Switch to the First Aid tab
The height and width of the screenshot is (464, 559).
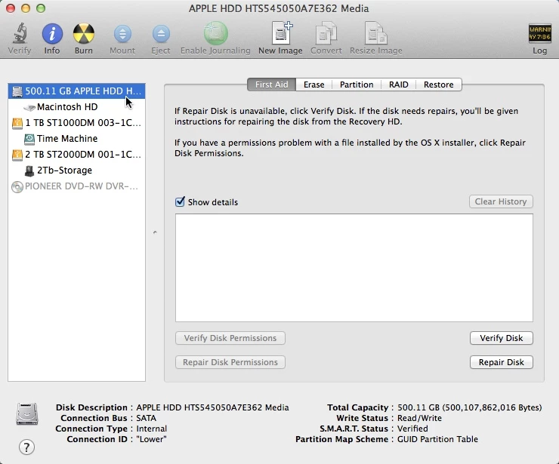272,85
